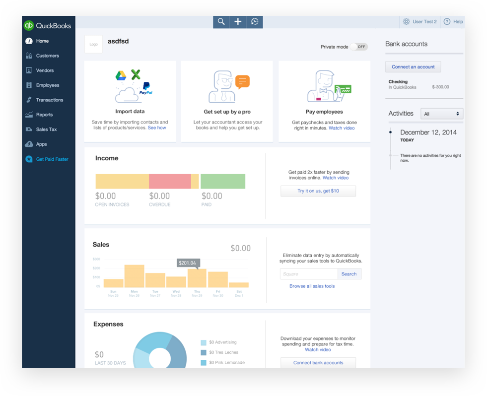
Task: Click the company Logo placeholder
Action: coord(93,44)
